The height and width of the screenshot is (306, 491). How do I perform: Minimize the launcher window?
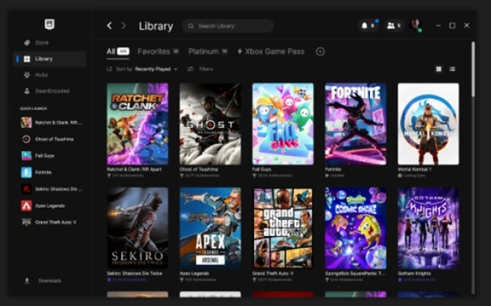(x=438, y=25)
